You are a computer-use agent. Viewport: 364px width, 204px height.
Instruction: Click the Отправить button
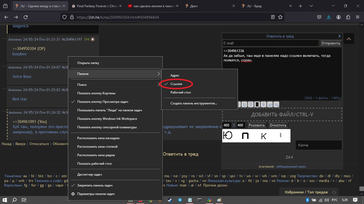pyautogui.click(x=331, y=43)
